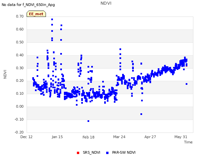Click the 0.40 y-axis tick label
The image size is (213, 159).
[20, 55]
